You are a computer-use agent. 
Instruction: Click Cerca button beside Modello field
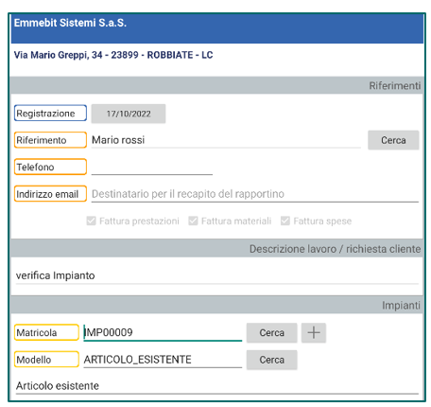pyautogui.click(x=271, y=360)
